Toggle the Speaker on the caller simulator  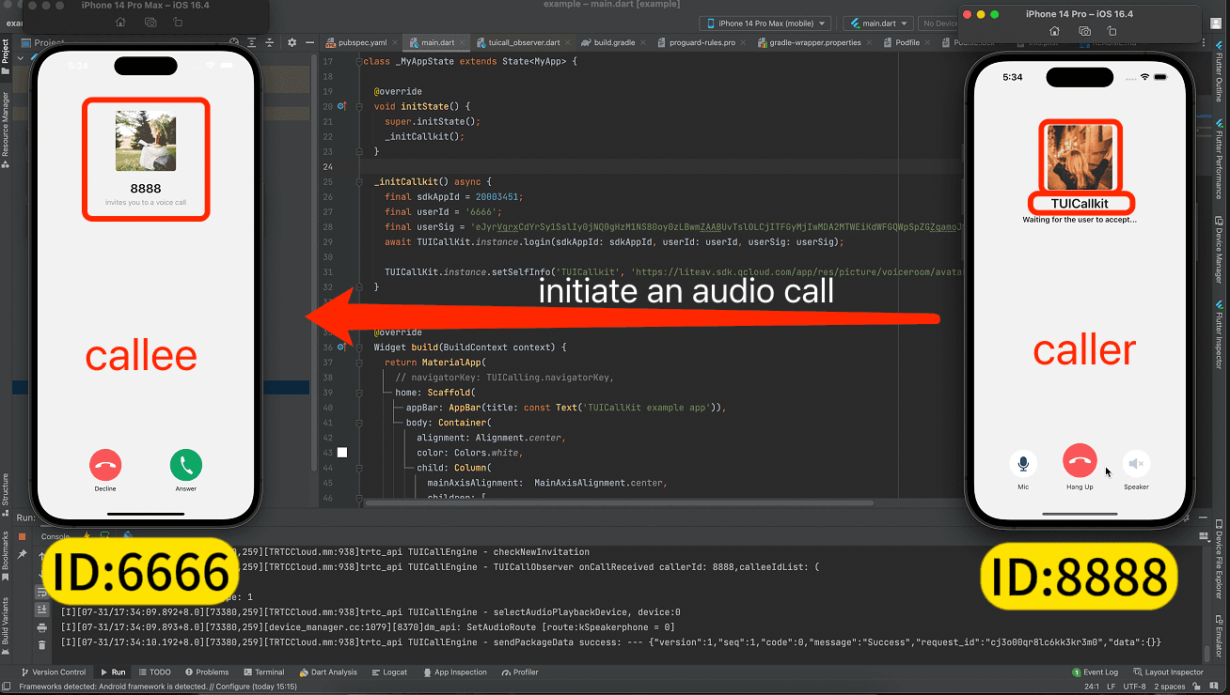[1136, 460]
